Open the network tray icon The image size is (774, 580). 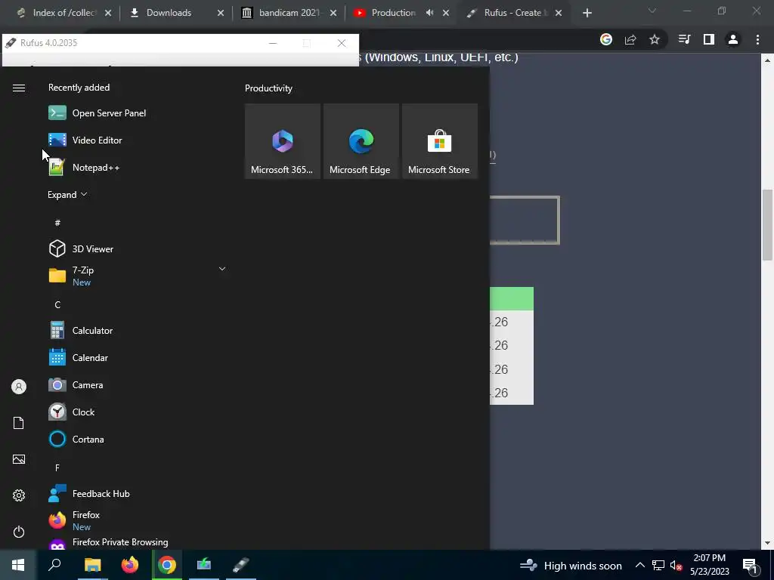[658, 565]
